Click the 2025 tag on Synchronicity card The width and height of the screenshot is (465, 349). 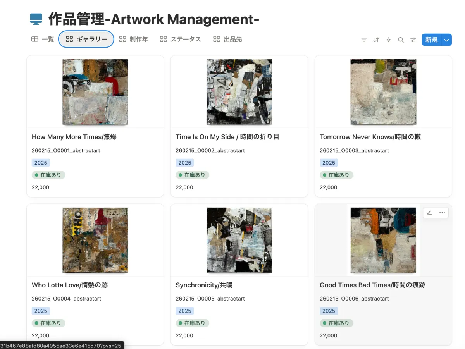[184, 311]
